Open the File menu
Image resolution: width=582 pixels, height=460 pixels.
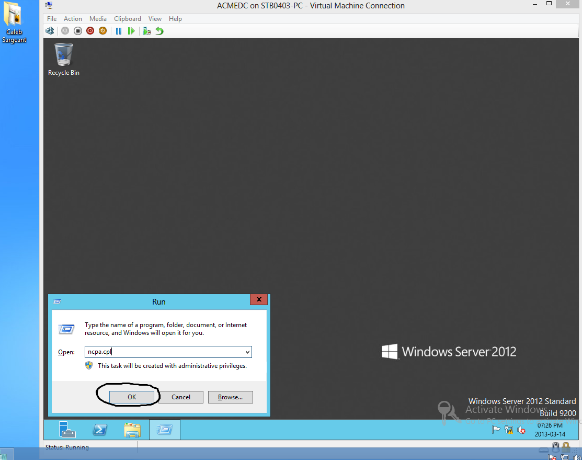tap(52, 19)
